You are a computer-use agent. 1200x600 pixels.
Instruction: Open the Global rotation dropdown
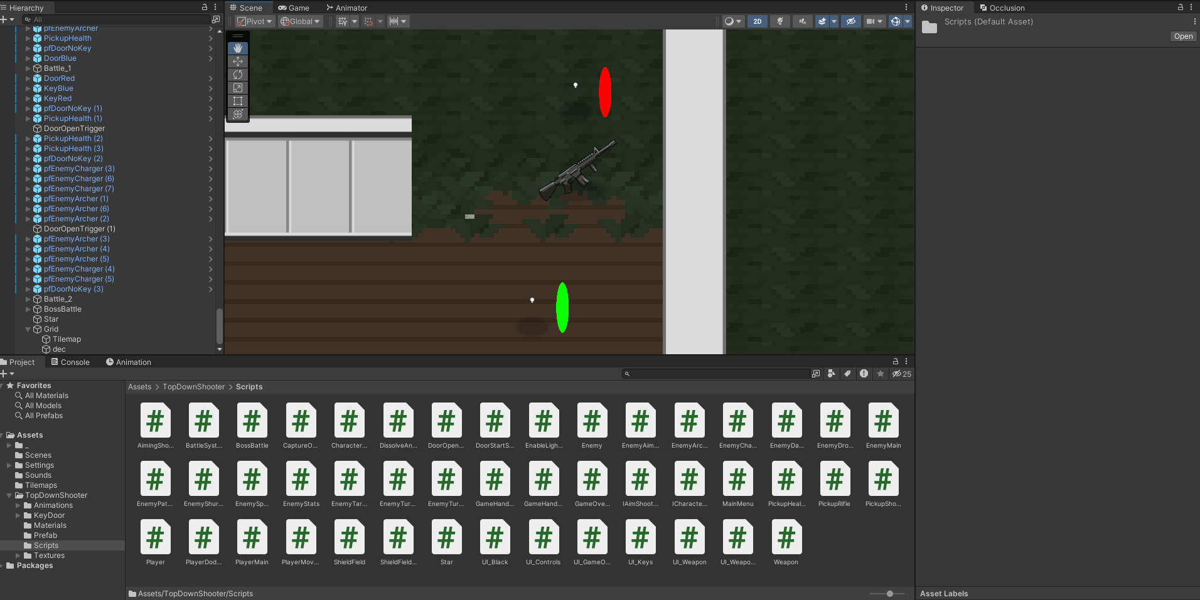point(301,21)
